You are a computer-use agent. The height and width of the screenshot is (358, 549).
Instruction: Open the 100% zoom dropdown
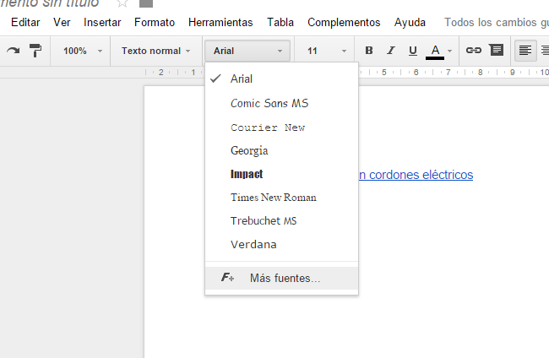coord(82,51)
